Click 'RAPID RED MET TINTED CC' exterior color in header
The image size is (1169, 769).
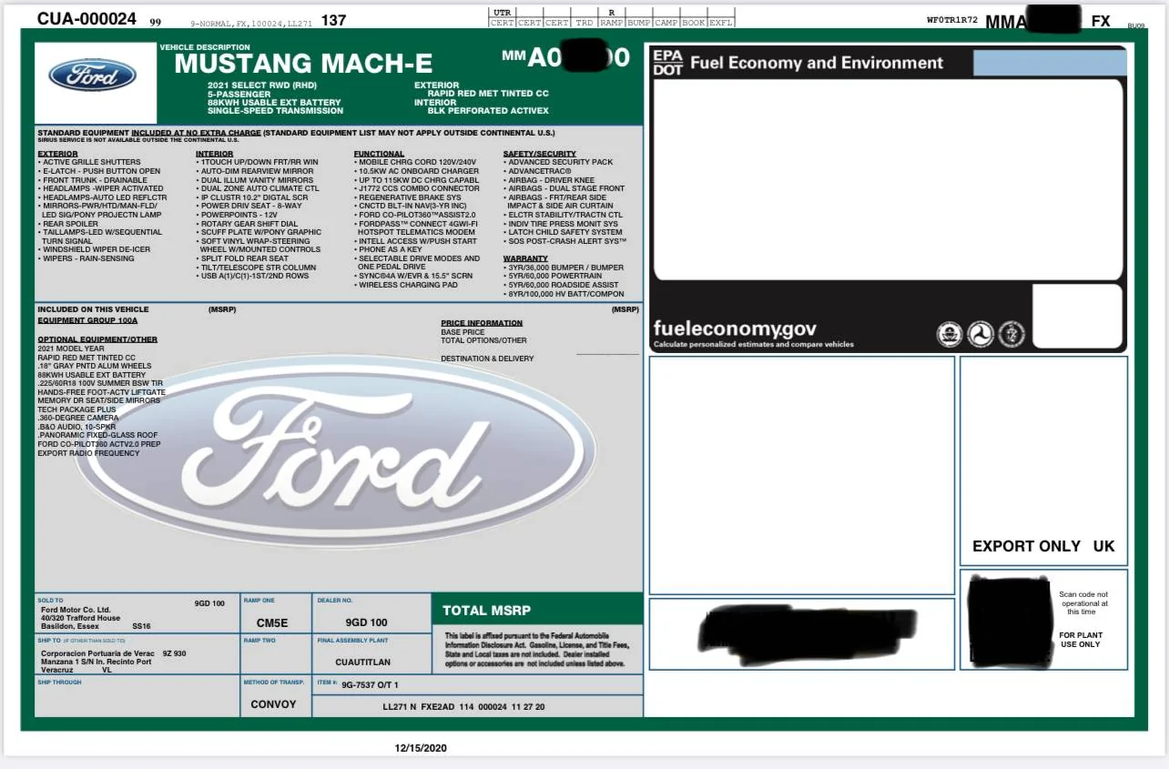(488, 94)
